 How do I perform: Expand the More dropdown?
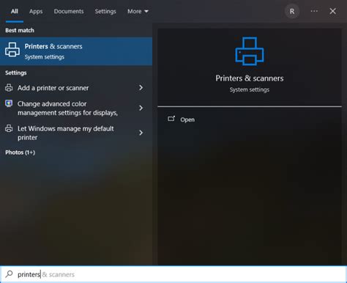click(138, 11)
